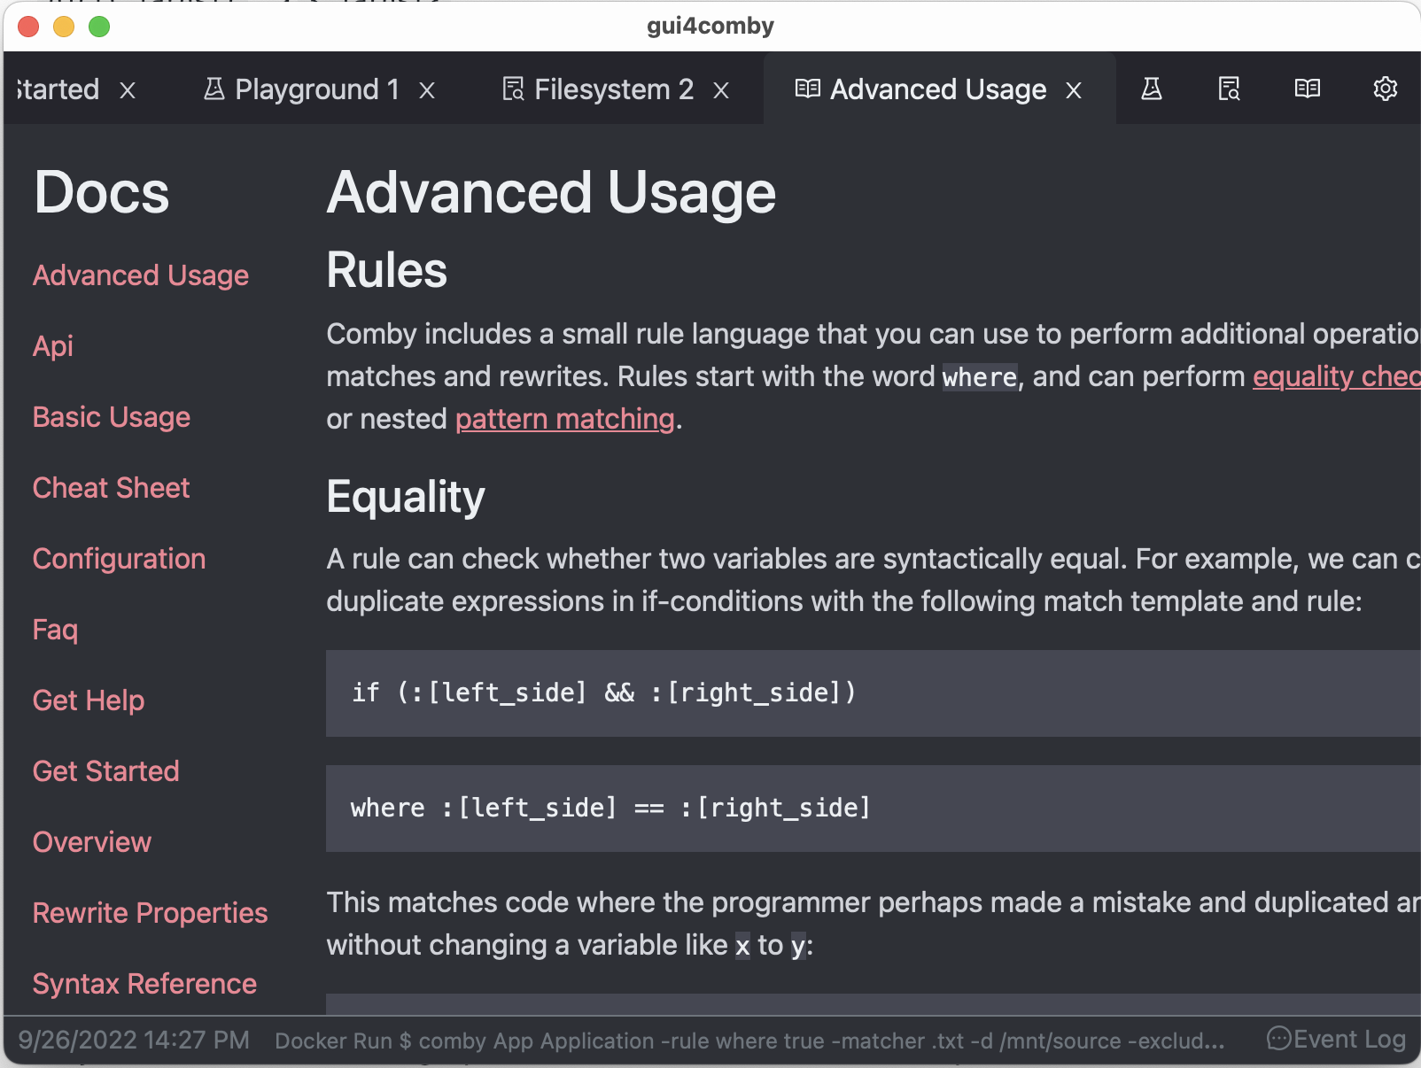Image resolution: width=1421 pixels, height=1068 pixels.
Task: Open the Syntax Reference page
Action: (x=144, y=984)
